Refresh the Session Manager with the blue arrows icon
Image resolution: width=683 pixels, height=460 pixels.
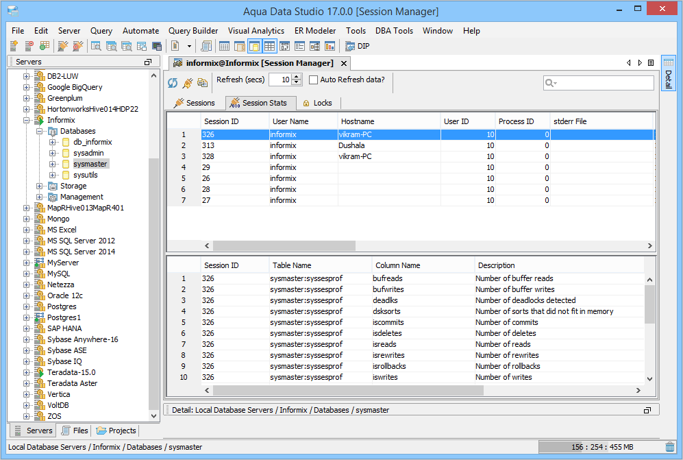coord(173,82)
